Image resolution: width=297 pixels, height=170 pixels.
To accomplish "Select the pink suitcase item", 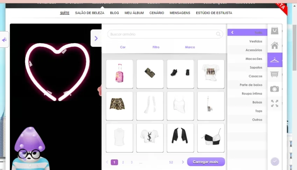I will coord(120,74).
